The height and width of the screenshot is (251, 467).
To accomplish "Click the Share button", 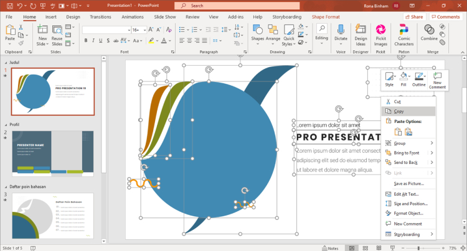I will [413, 17].
